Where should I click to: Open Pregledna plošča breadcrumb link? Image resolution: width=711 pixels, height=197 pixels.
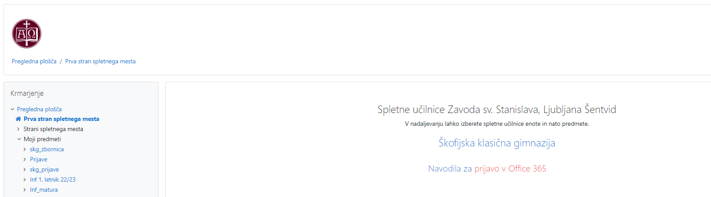click(34, 61)
